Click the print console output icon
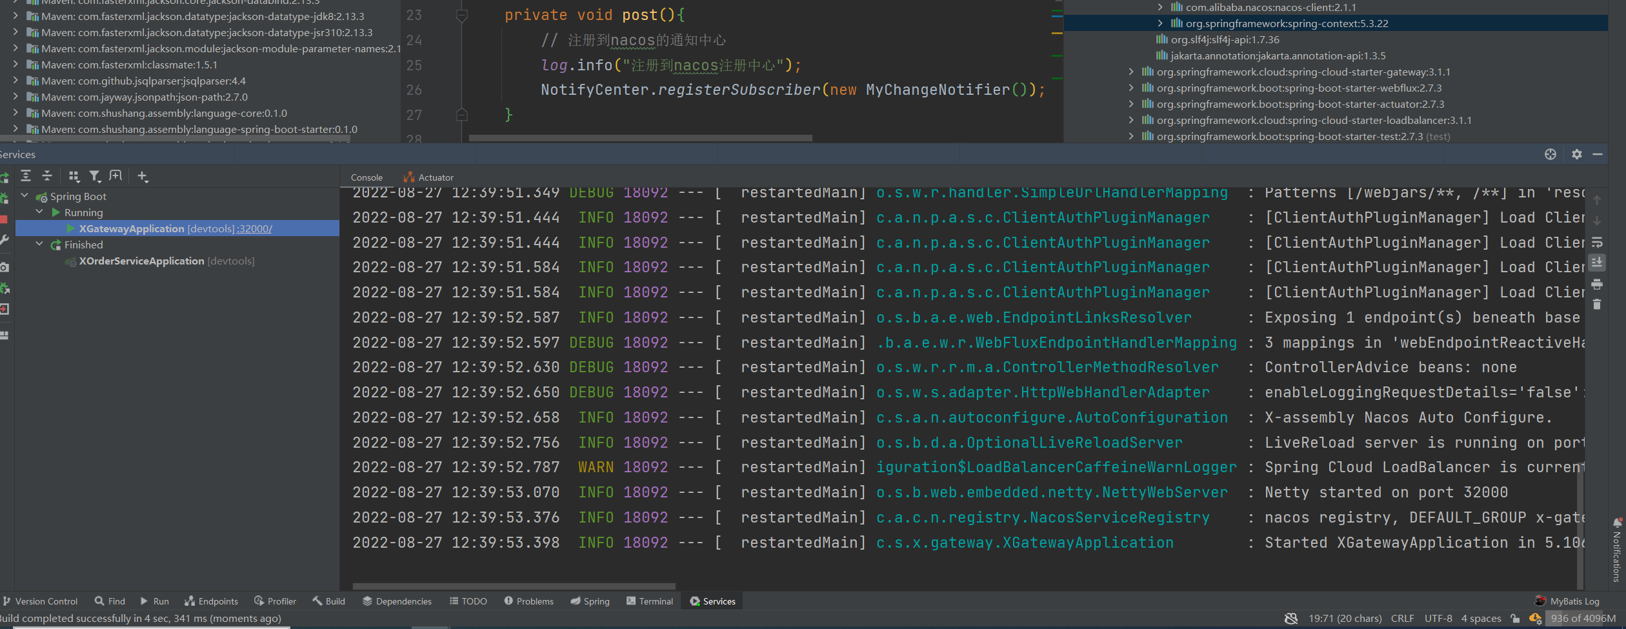Viewport: 1626px width, 629px height. [x=1597, y=285]
